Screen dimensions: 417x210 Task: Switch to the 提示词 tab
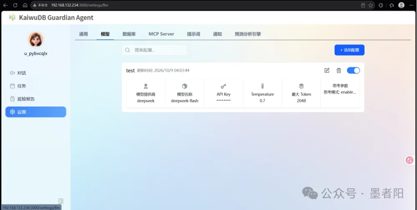point(193,34)
